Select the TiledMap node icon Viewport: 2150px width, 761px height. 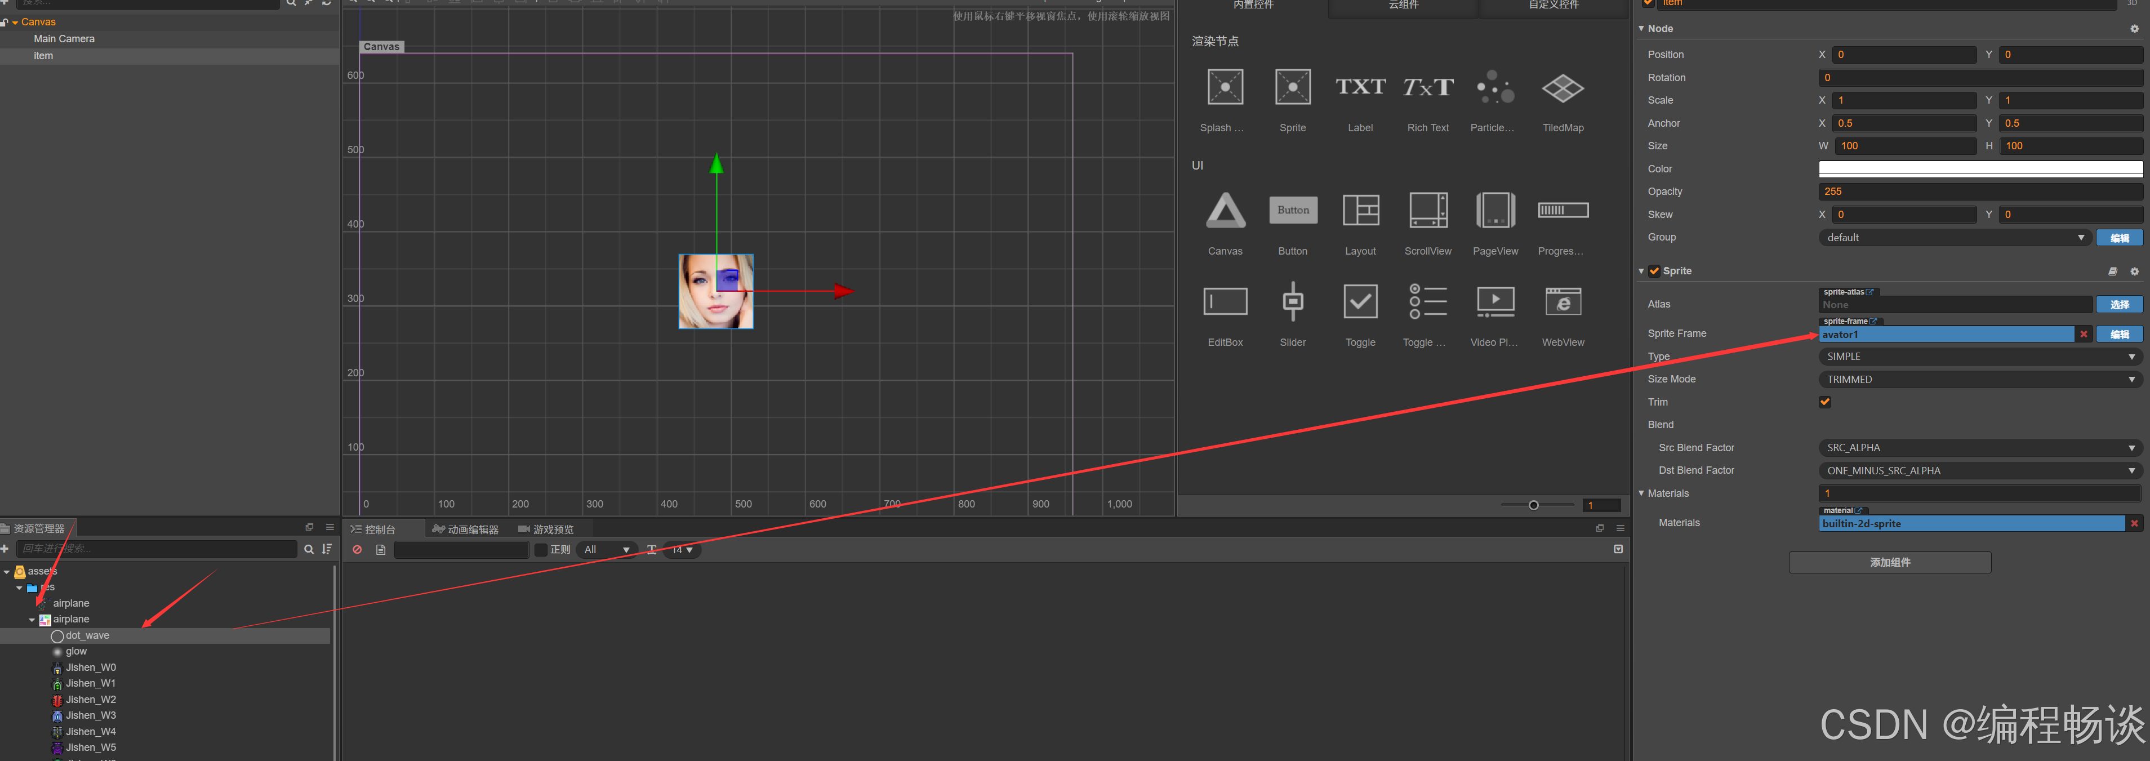[x=1563, y=88]
